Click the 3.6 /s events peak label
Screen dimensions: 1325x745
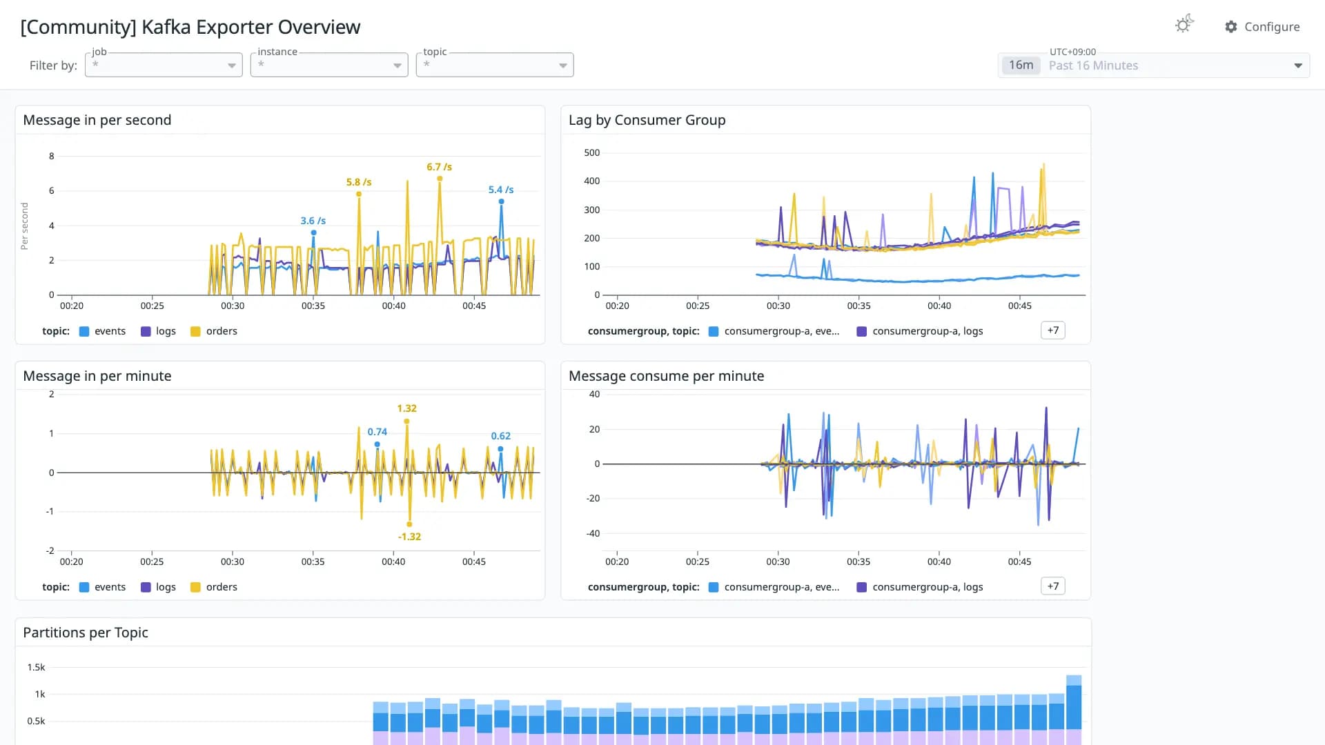313,221
